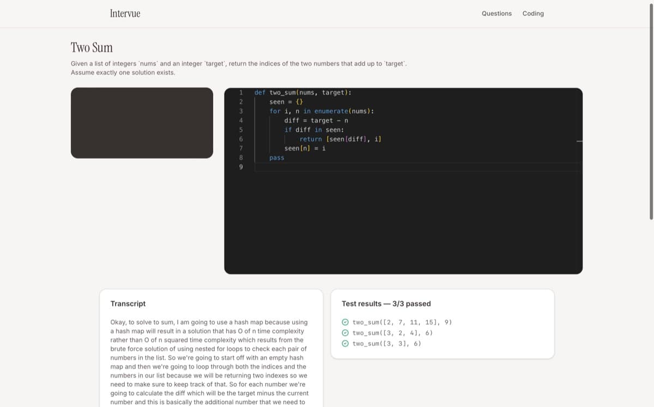Viewport: 654px width, 407px height.
Task: Click the 'seen[n] = i' code line
Action: click(305, 149)
